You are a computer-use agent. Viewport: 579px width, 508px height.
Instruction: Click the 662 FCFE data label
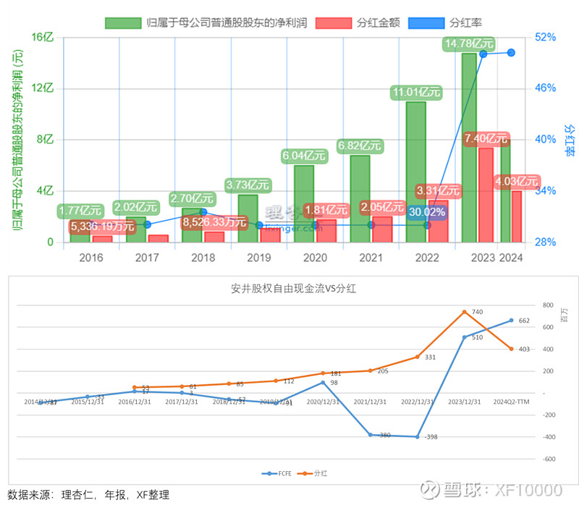click(x=524, y=321)
